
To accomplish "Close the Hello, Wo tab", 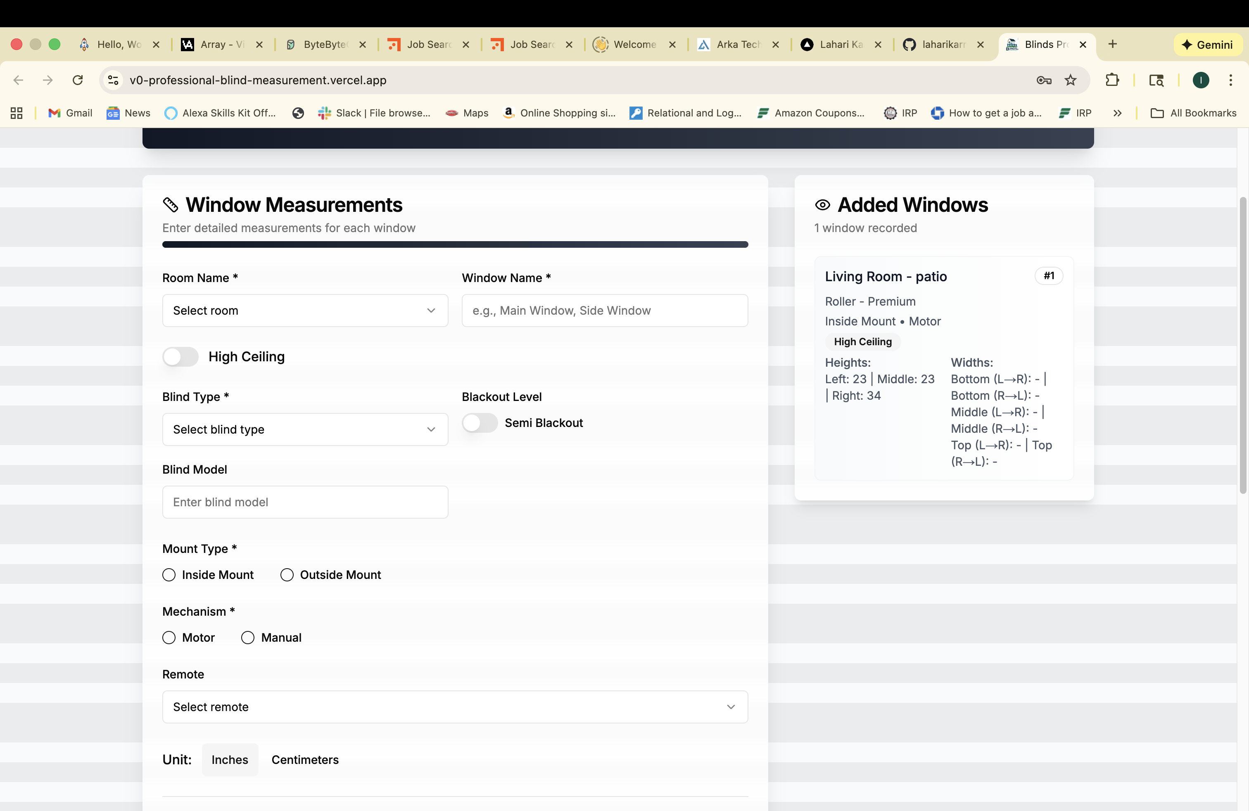I will (156, 45).
